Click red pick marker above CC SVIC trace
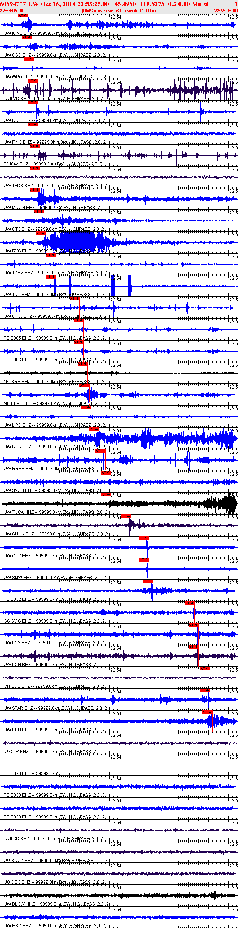238x928 pixels. [190, 603]
